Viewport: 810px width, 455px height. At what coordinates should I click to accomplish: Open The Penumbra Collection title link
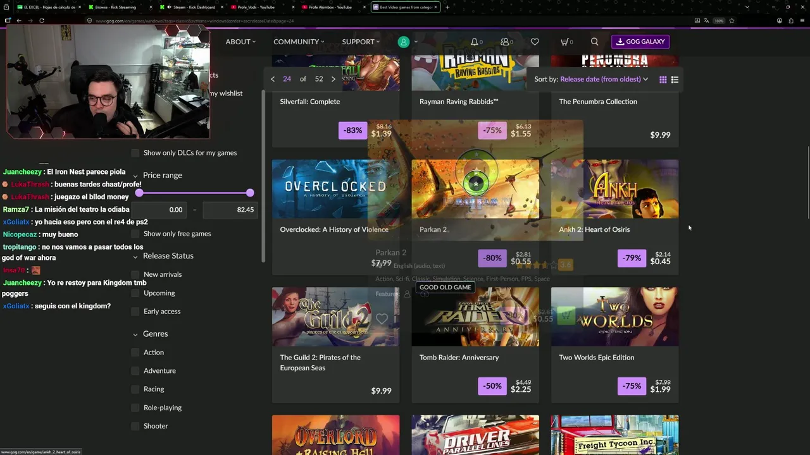click(x=598, y=102)
